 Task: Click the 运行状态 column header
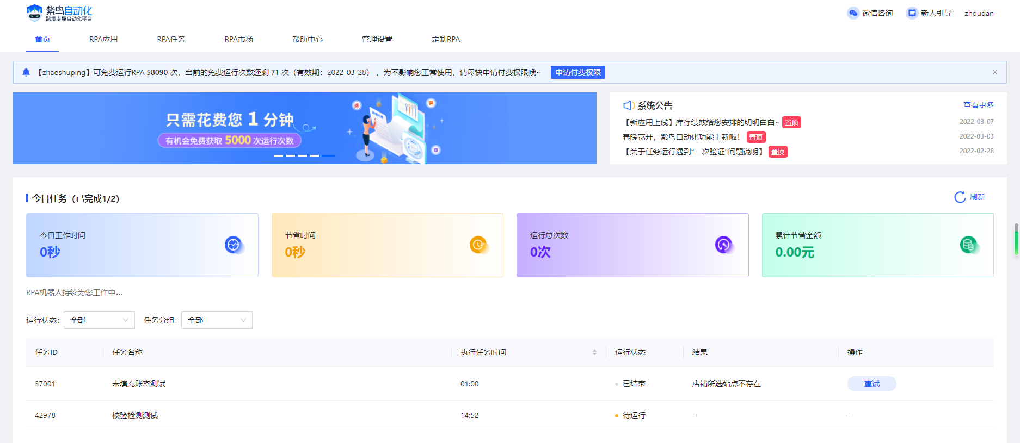[630, 352]
